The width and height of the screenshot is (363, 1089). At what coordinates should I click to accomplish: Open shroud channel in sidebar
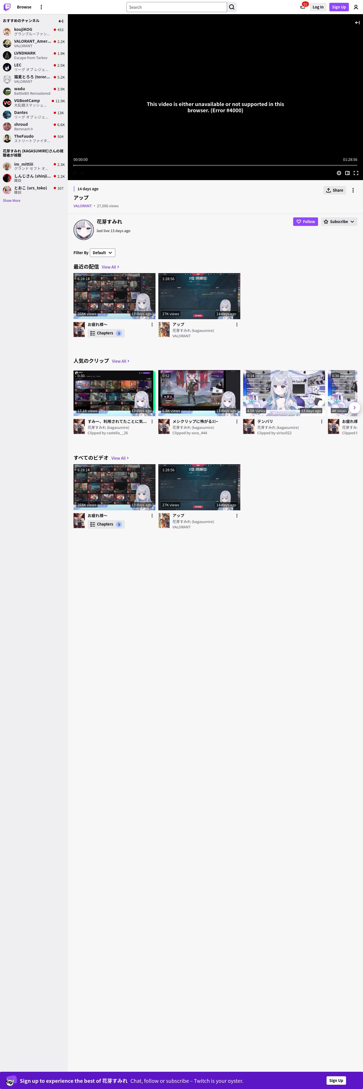point(34,126)
